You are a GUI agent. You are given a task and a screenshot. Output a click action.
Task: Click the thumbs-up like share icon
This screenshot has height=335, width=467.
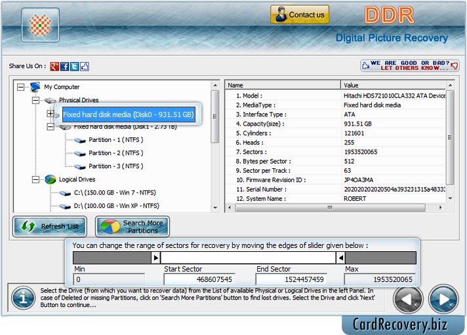click(x=85, y=66)
